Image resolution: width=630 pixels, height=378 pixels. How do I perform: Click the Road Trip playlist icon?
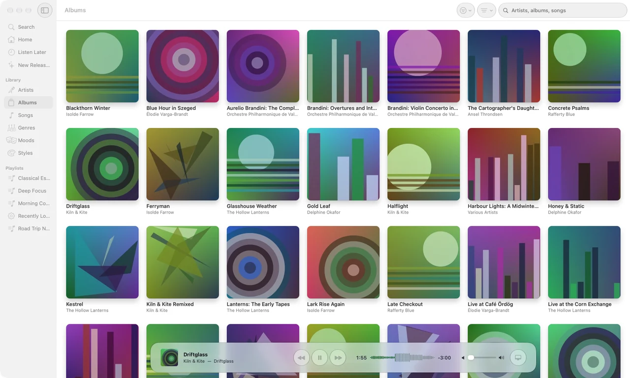point(11,228)
